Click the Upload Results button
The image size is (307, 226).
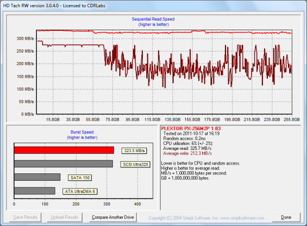point(65,218)
